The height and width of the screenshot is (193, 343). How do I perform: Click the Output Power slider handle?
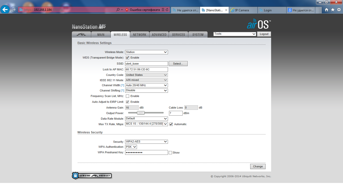[x=141, y=113]
